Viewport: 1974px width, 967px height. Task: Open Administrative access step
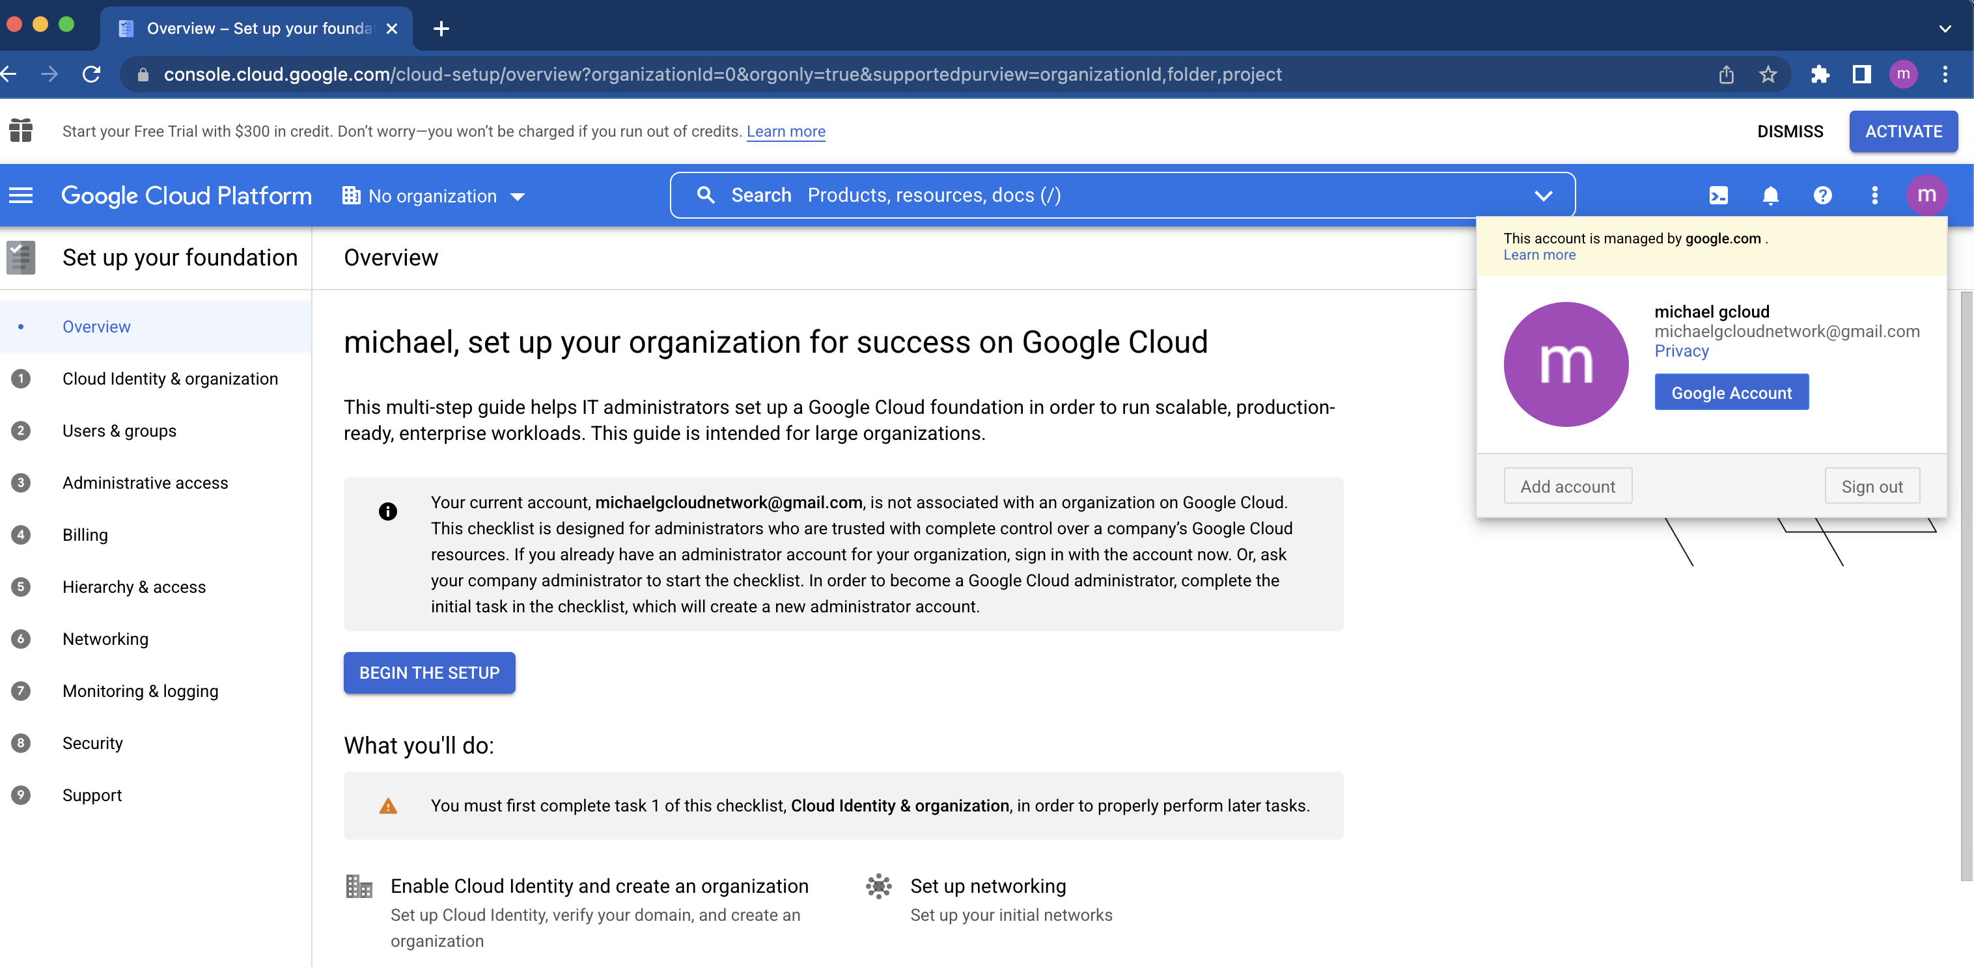coord(156,483)
